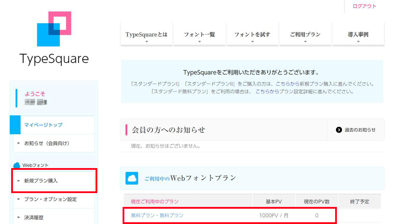Open the フォント一覧 menu
Screen dimensions: 396x224
tap(200, 34)
